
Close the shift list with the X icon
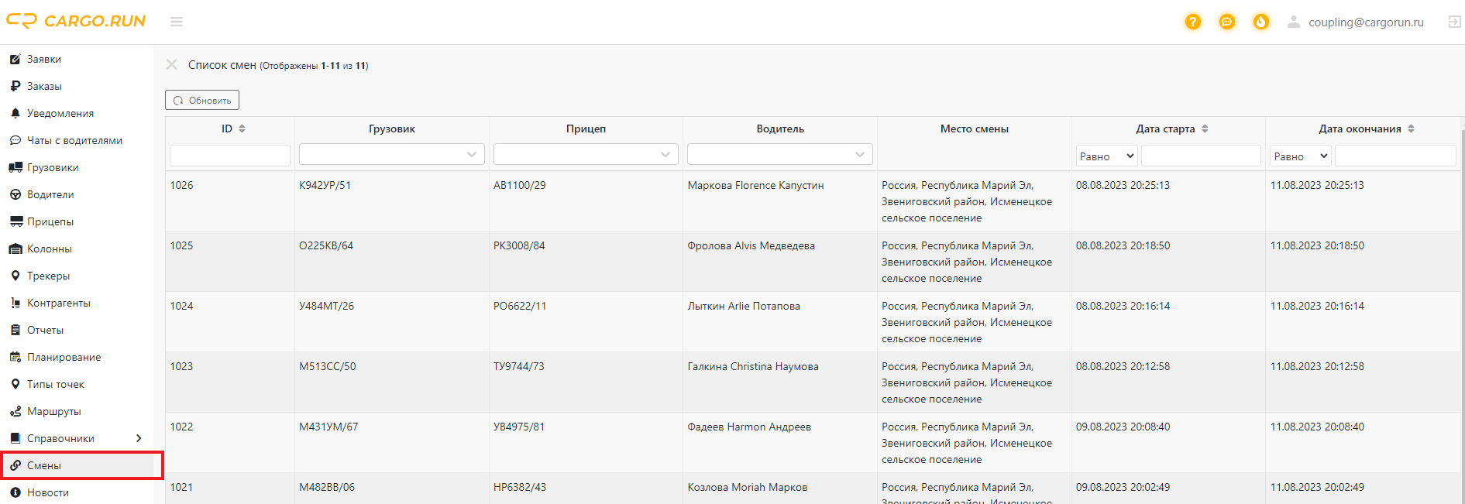[172, 64]
